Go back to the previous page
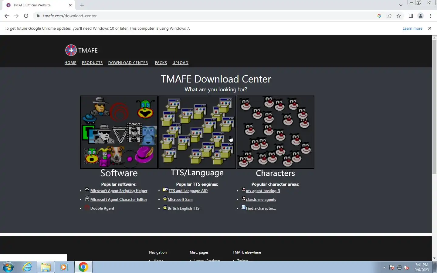The image size is (437, 273). [7, 16]
